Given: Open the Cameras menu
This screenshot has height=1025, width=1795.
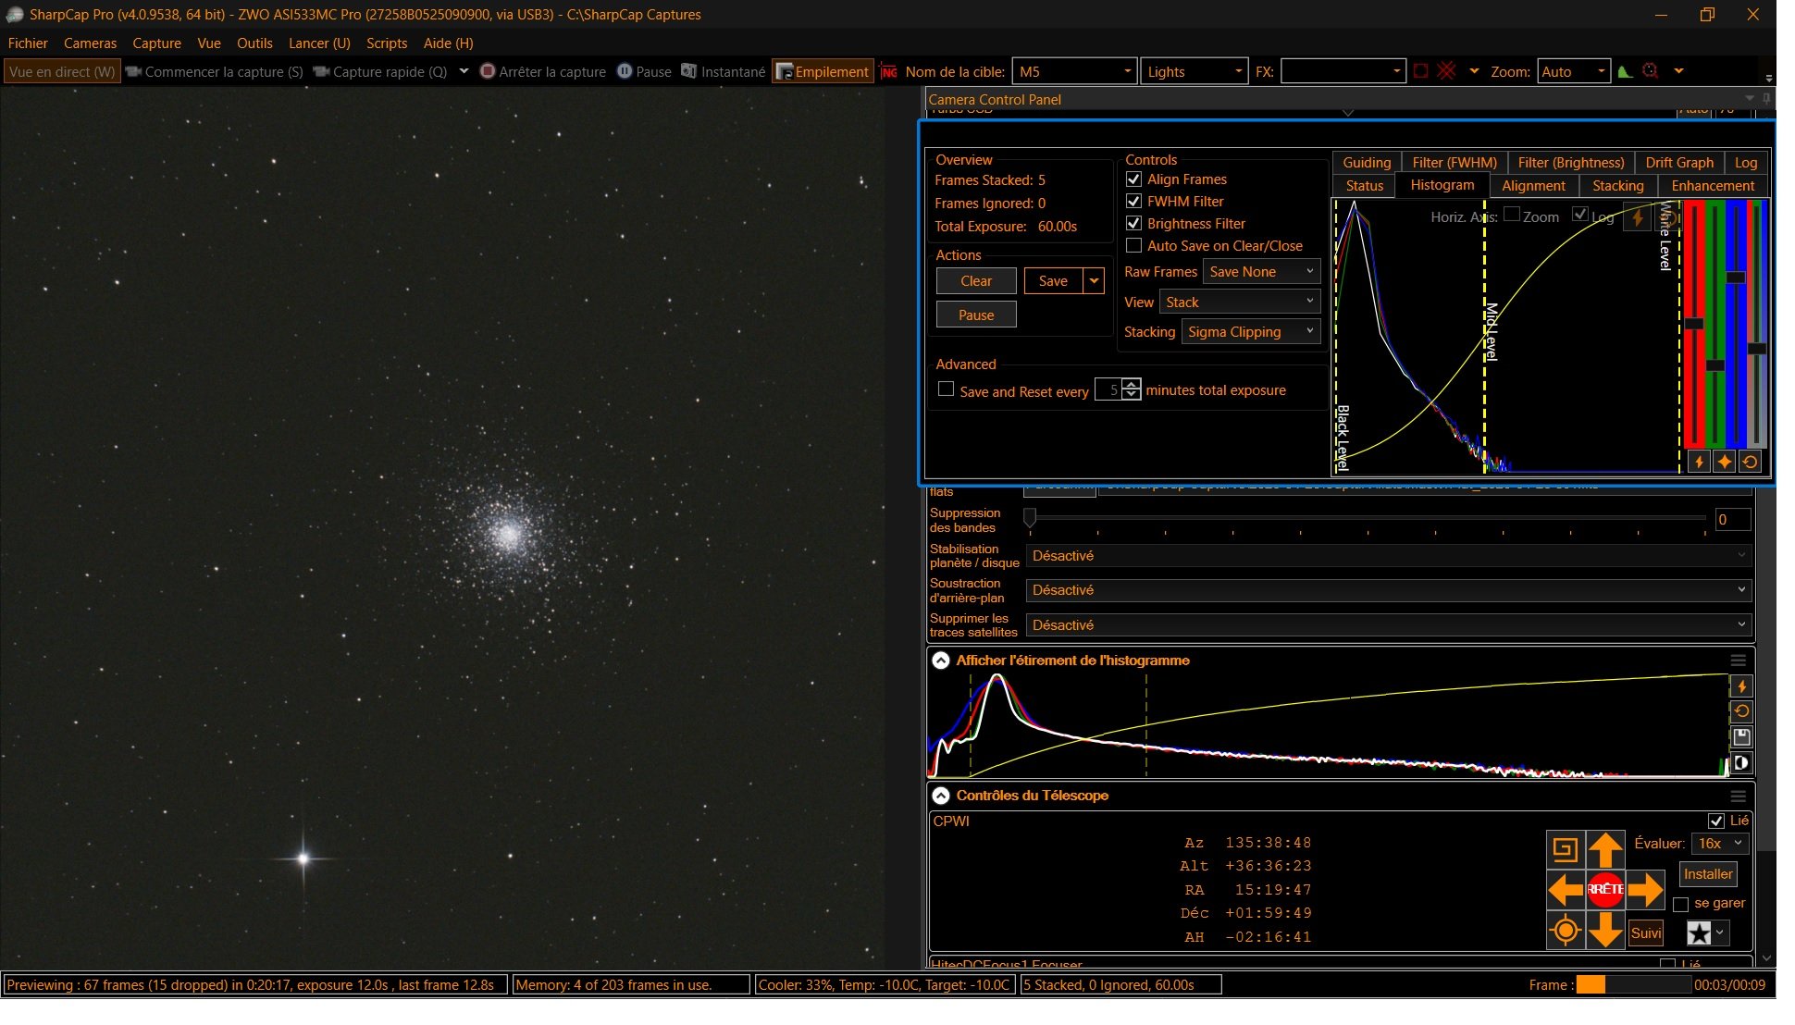Looking at the screenshot, I should point(90,43).
